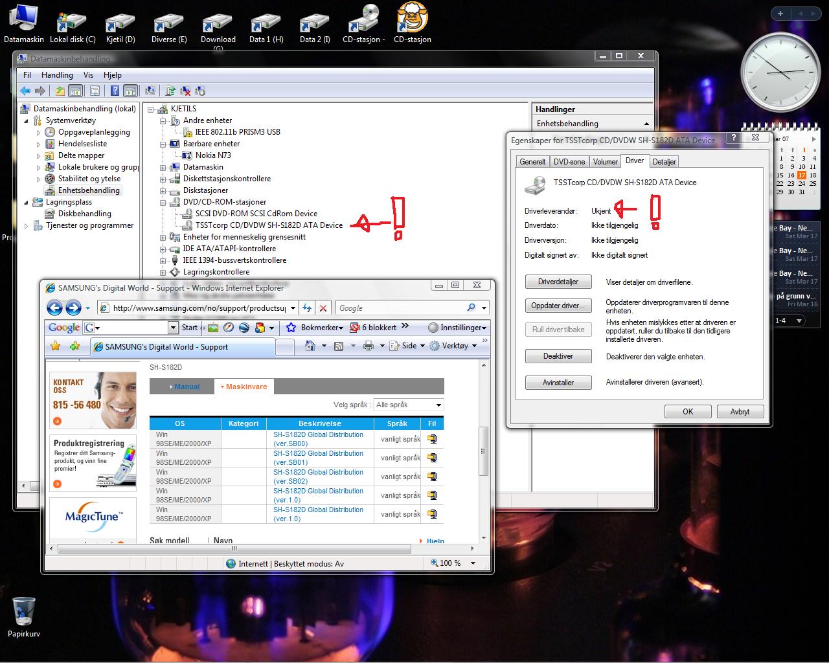Go back using Computer Management toolbar arrow

coord(25,91)
